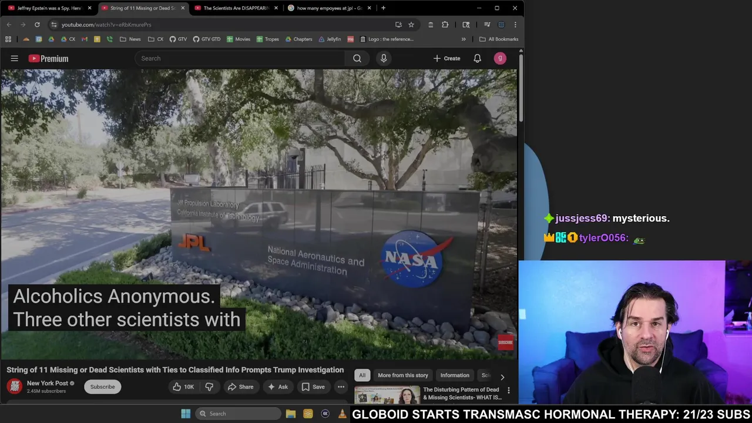752x423 pixels.
Task: Open Disturbing Pattern of Dead Scientists thumbnail
Action: click(387, 394)
